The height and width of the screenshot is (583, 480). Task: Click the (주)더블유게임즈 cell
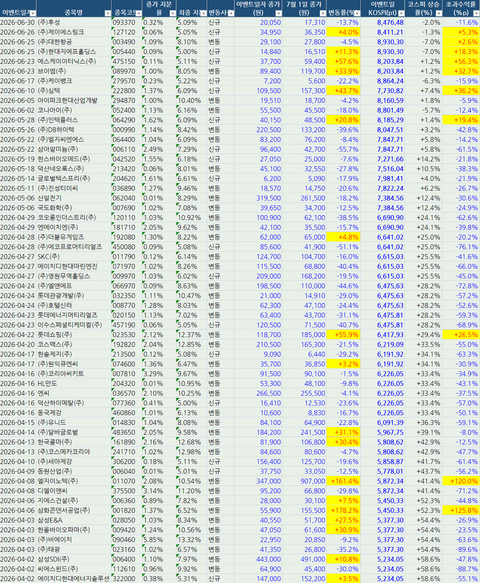[x=74, y=237]
